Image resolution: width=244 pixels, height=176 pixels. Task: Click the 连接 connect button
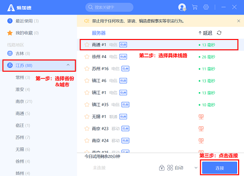click(x=220, y=168)
